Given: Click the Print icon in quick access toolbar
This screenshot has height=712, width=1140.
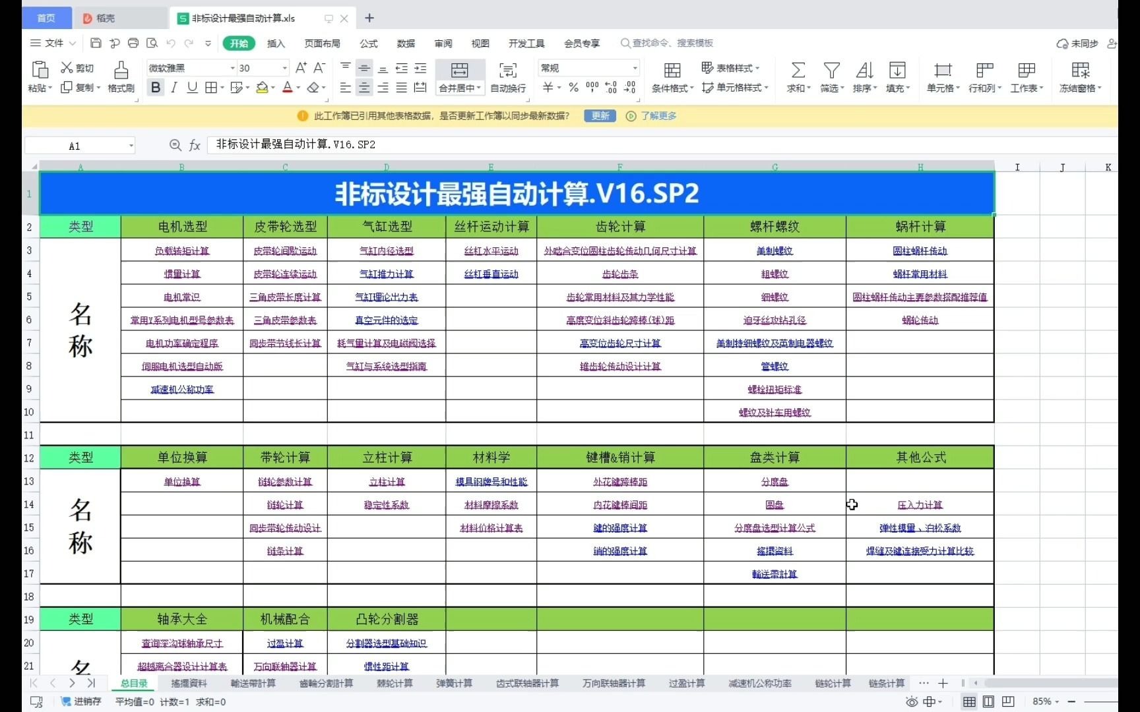Looking at the screenshot, I should (x=133, y=44).
